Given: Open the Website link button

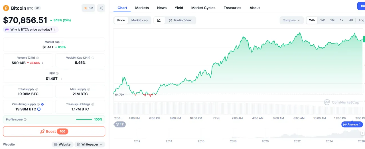Looking at the screenshot, I should (x=62, y=144).
